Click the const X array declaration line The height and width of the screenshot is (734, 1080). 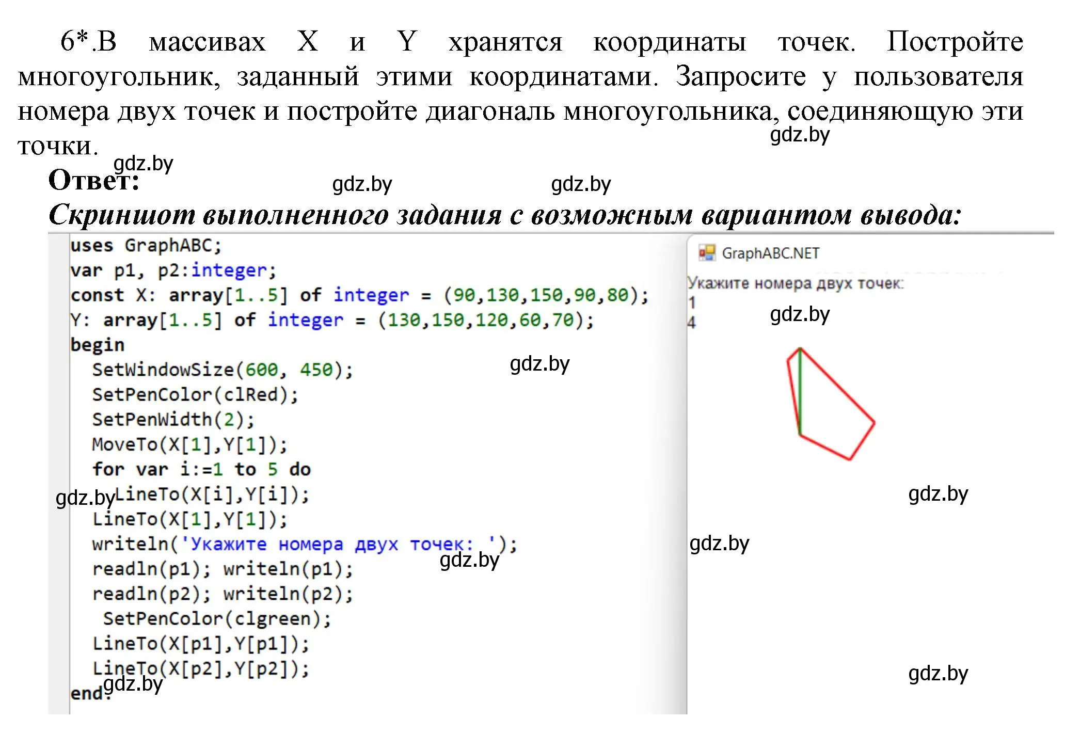(x=360, y=295)
